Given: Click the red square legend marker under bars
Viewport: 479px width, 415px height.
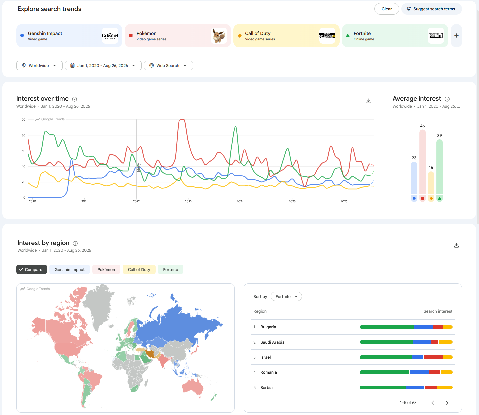Looking at the screenshot, I should pyautogui.click(x=423, y=198).
